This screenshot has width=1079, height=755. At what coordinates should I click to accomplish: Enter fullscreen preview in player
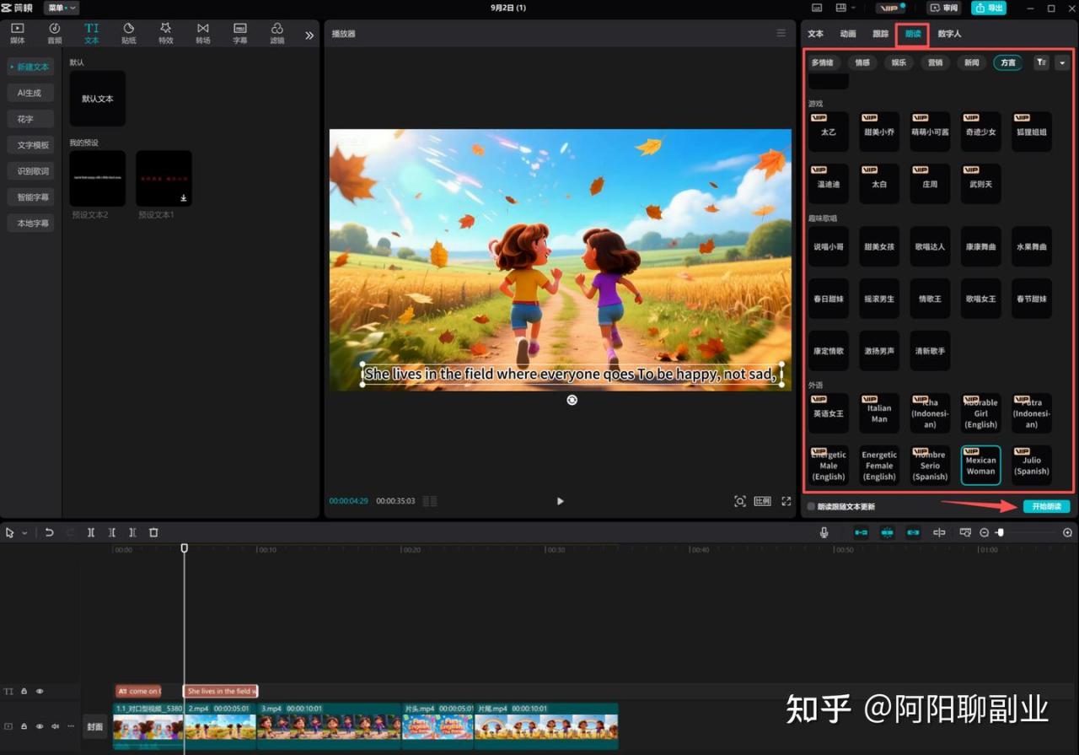tap(786, 501)
